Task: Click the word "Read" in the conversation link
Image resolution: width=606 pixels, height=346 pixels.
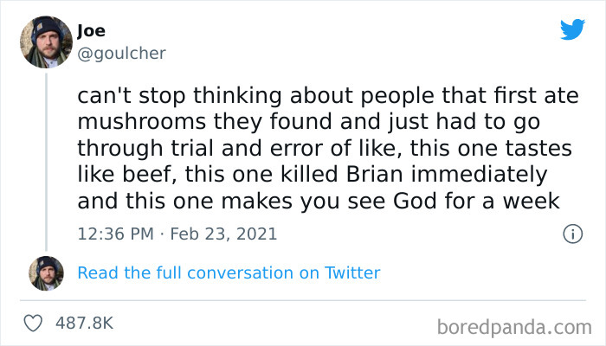Action: pyautogui.click(x=96, y=272)
